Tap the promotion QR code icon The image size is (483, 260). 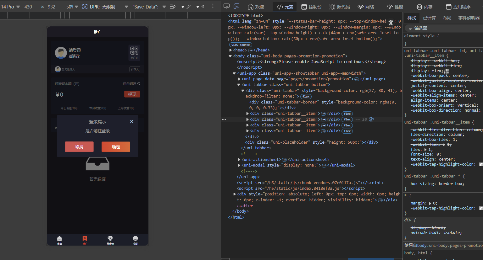pyautogui.click(x=134, y=51)
